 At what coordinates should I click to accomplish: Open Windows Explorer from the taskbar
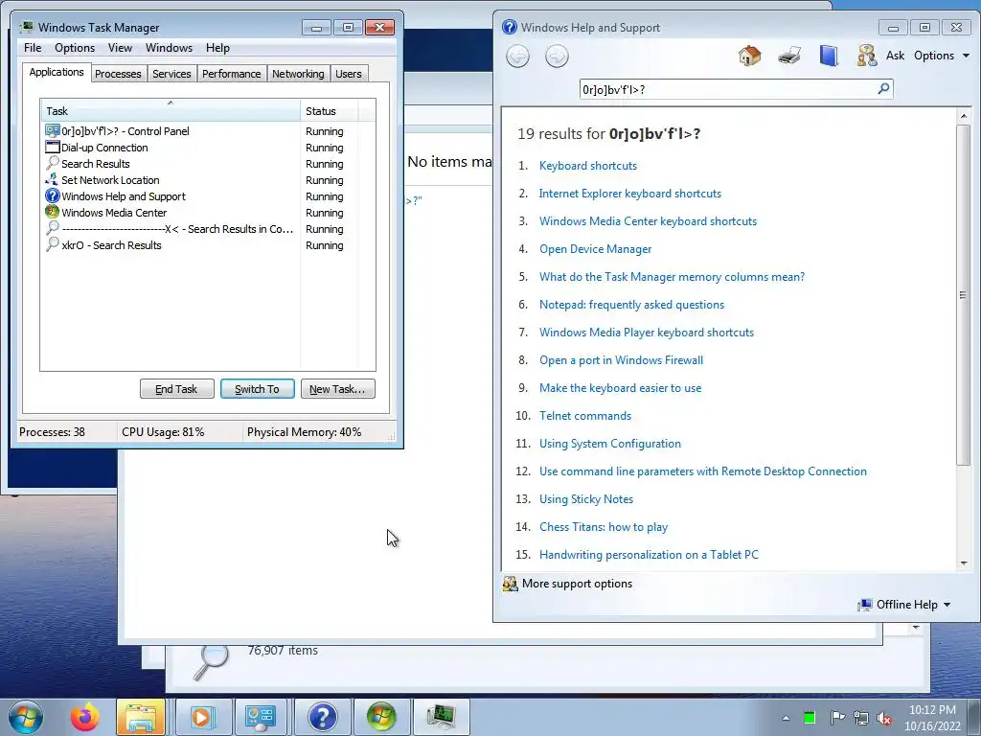click(141, 717)
